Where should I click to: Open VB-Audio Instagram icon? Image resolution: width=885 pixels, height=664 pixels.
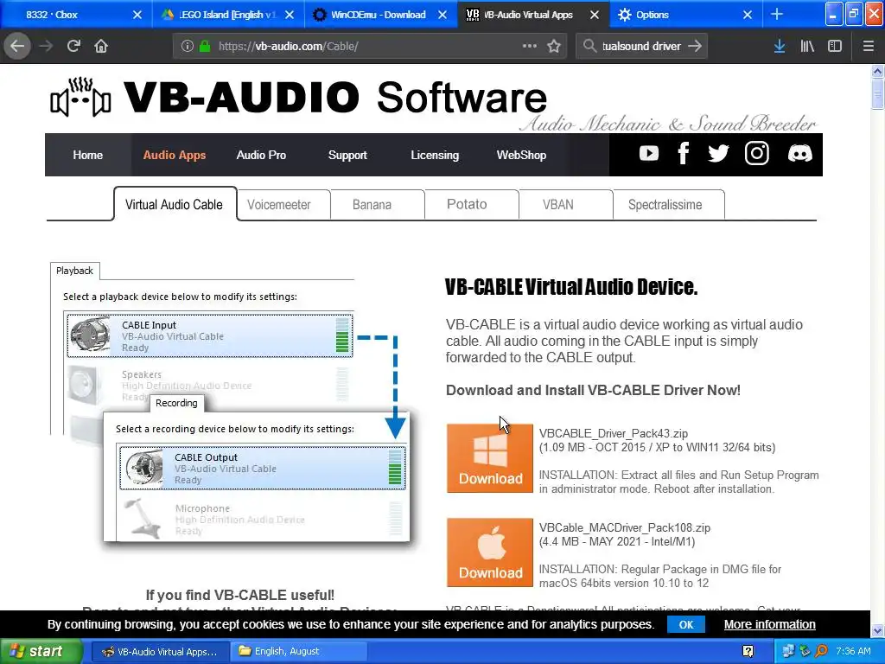pos(757,154)
